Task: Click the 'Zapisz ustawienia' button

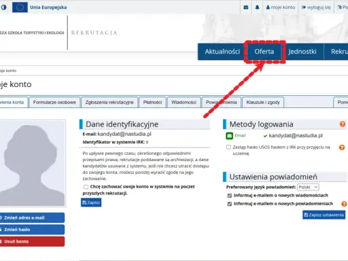Action: point(324,215)
